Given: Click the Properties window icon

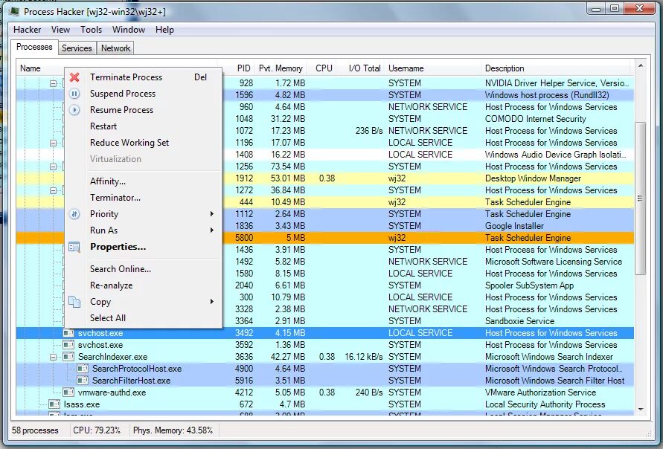Looking at the screenshot, I should coord(74,247).
